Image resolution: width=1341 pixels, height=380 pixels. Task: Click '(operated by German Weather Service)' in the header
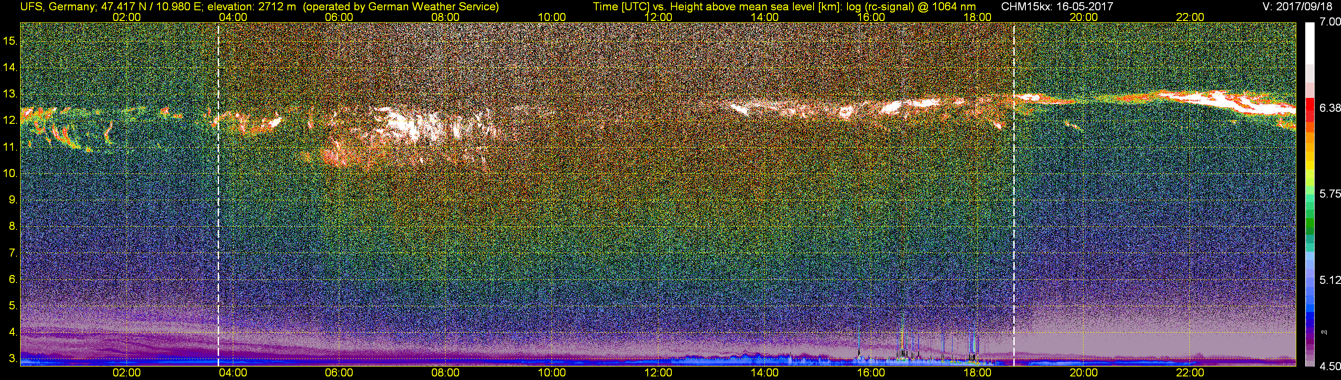[401, 7]
